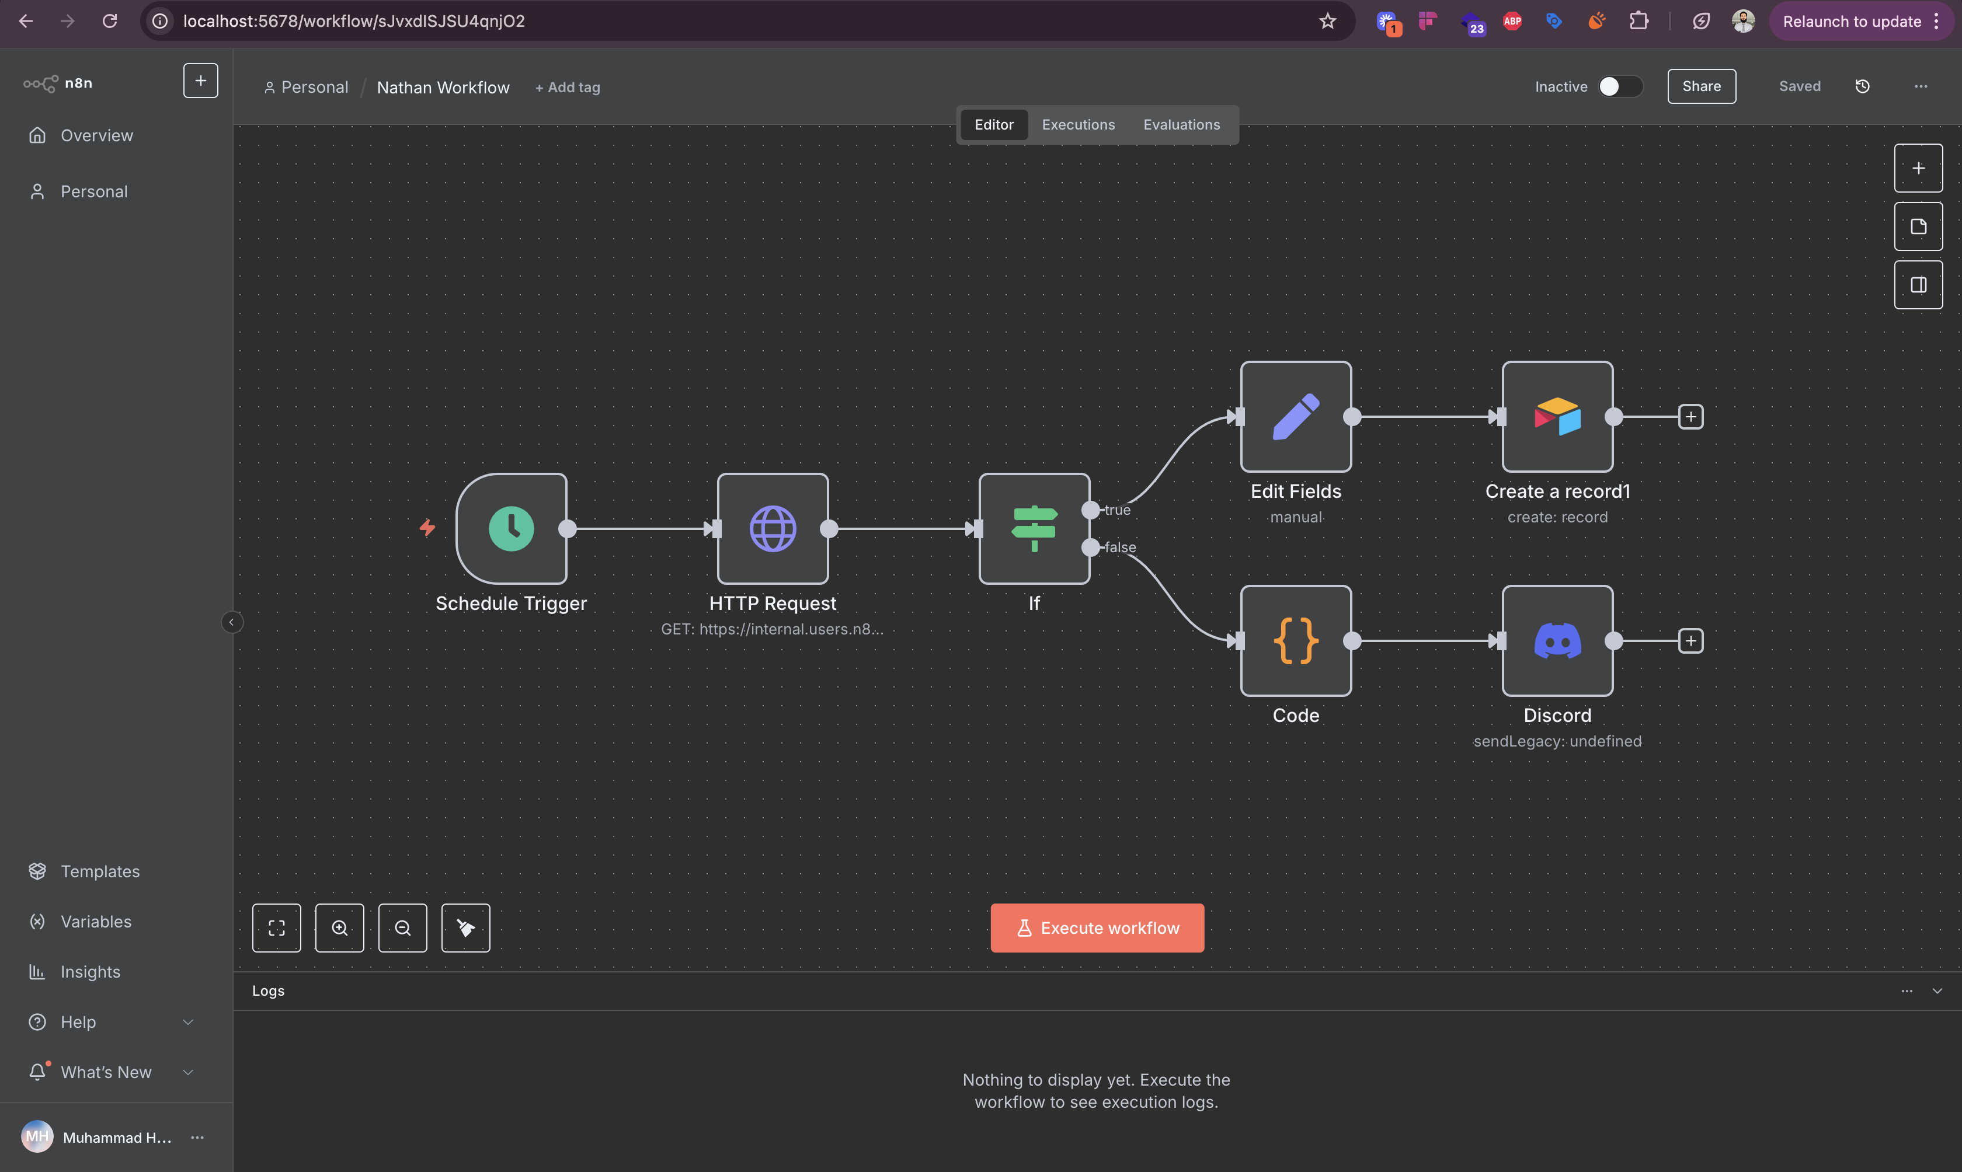Click the Execute workflow button

pyautogui.click(x=1097, y=927)
